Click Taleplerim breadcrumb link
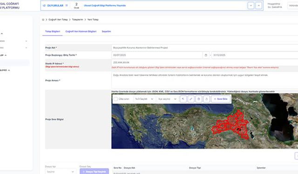This screenshot has height=174, width=298. (78, 19)
